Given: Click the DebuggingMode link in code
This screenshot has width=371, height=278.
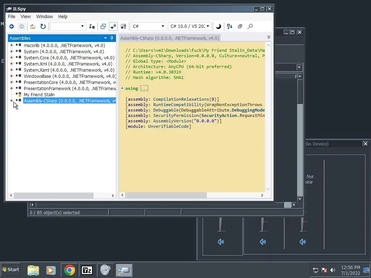Looking at the screenshot, I should 248,110.
